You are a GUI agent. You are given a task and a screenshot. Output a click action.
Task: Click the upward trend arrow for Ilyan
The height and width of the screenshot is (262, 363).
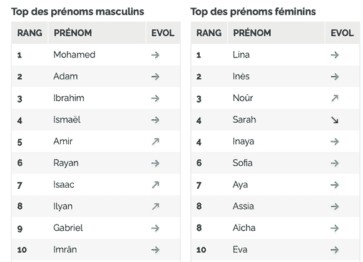pos(155,206)
